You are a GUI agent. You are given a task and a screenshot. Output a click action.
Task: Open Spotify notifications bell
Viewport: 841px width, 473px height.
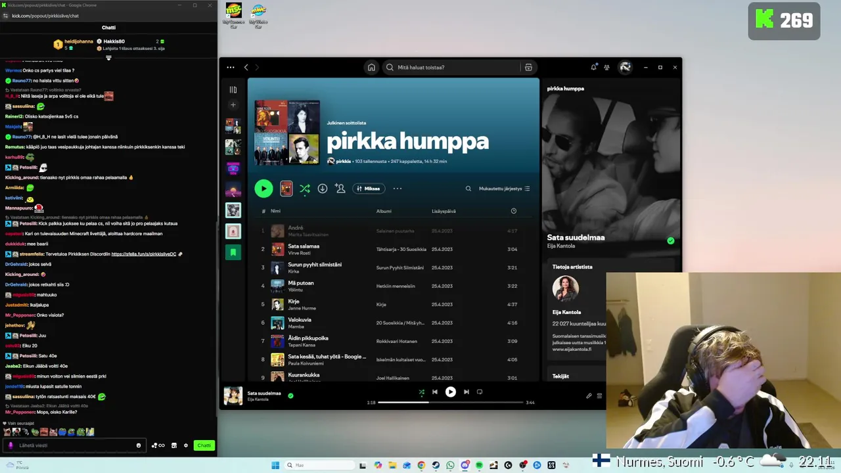[594, 67]
